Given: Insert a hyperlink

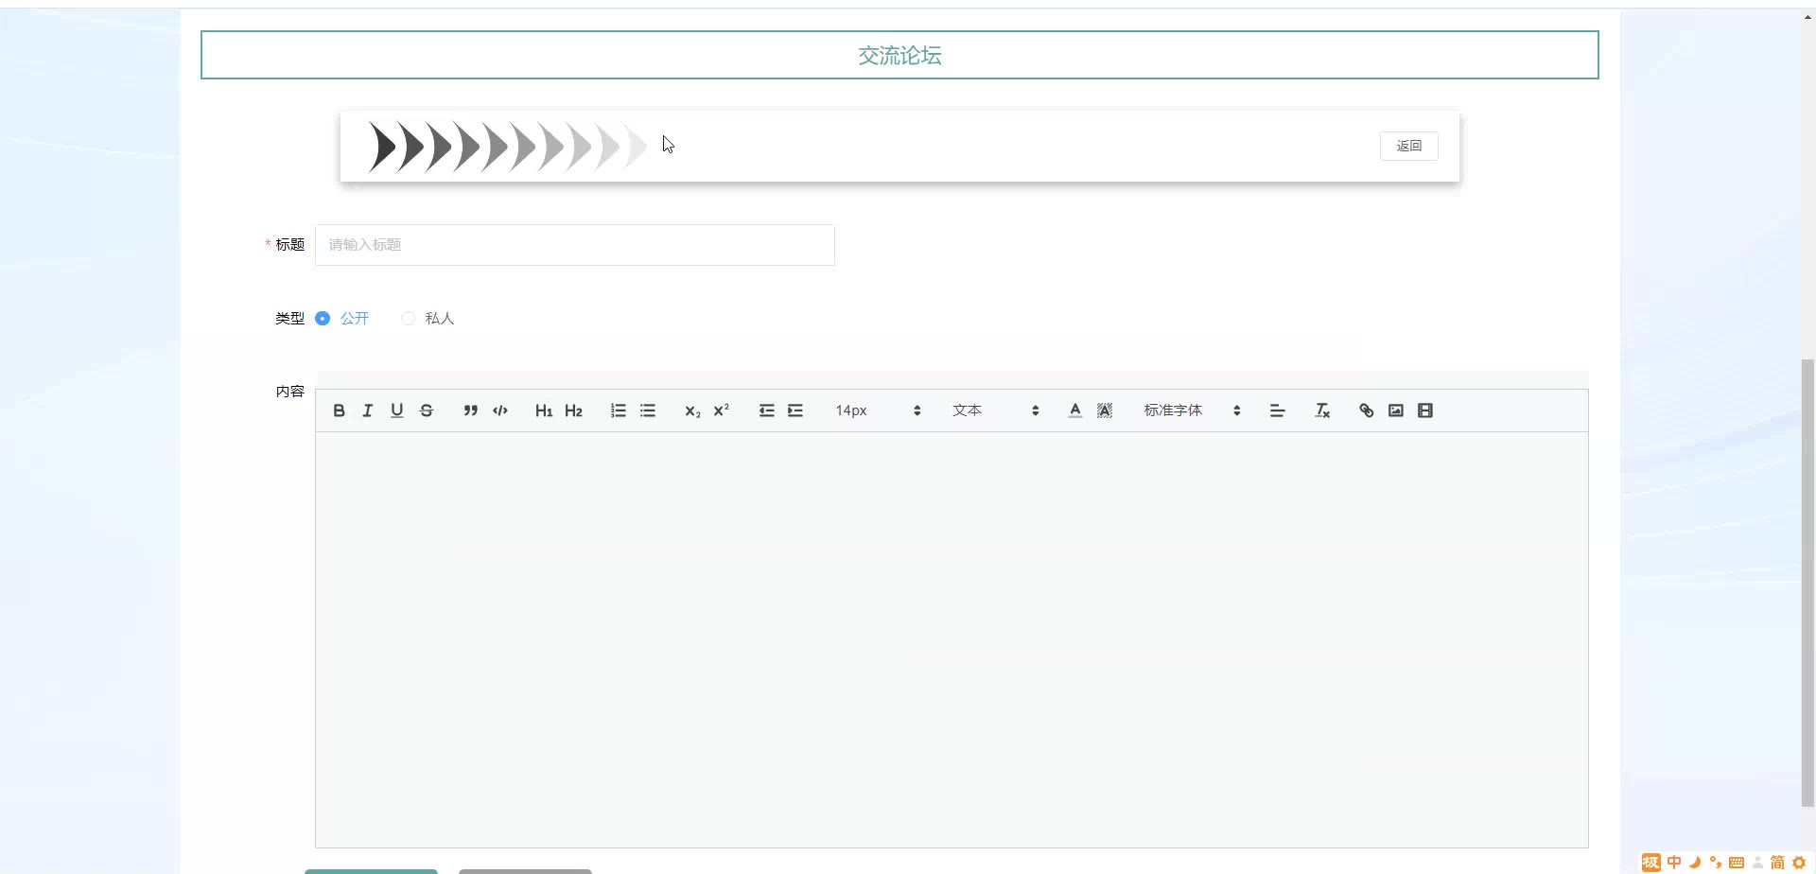Looking at the screenshot, I should coord(1367,411).
